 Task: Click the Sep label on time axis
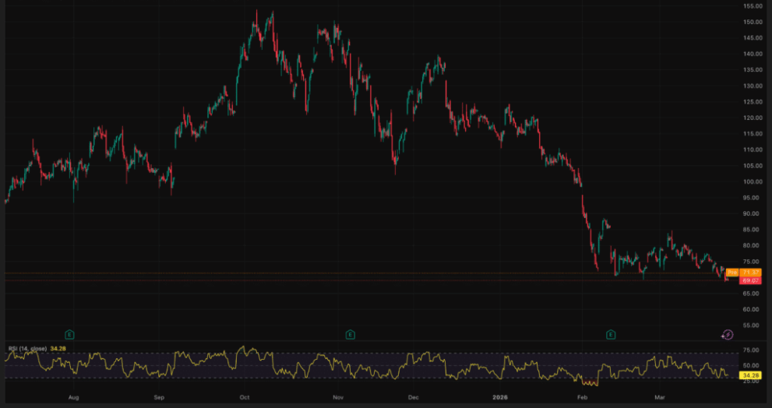point(160,397)
